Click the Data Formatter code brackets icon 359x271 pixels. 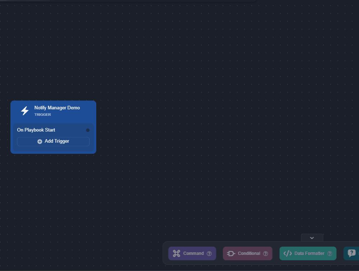(x=288, y=253)
